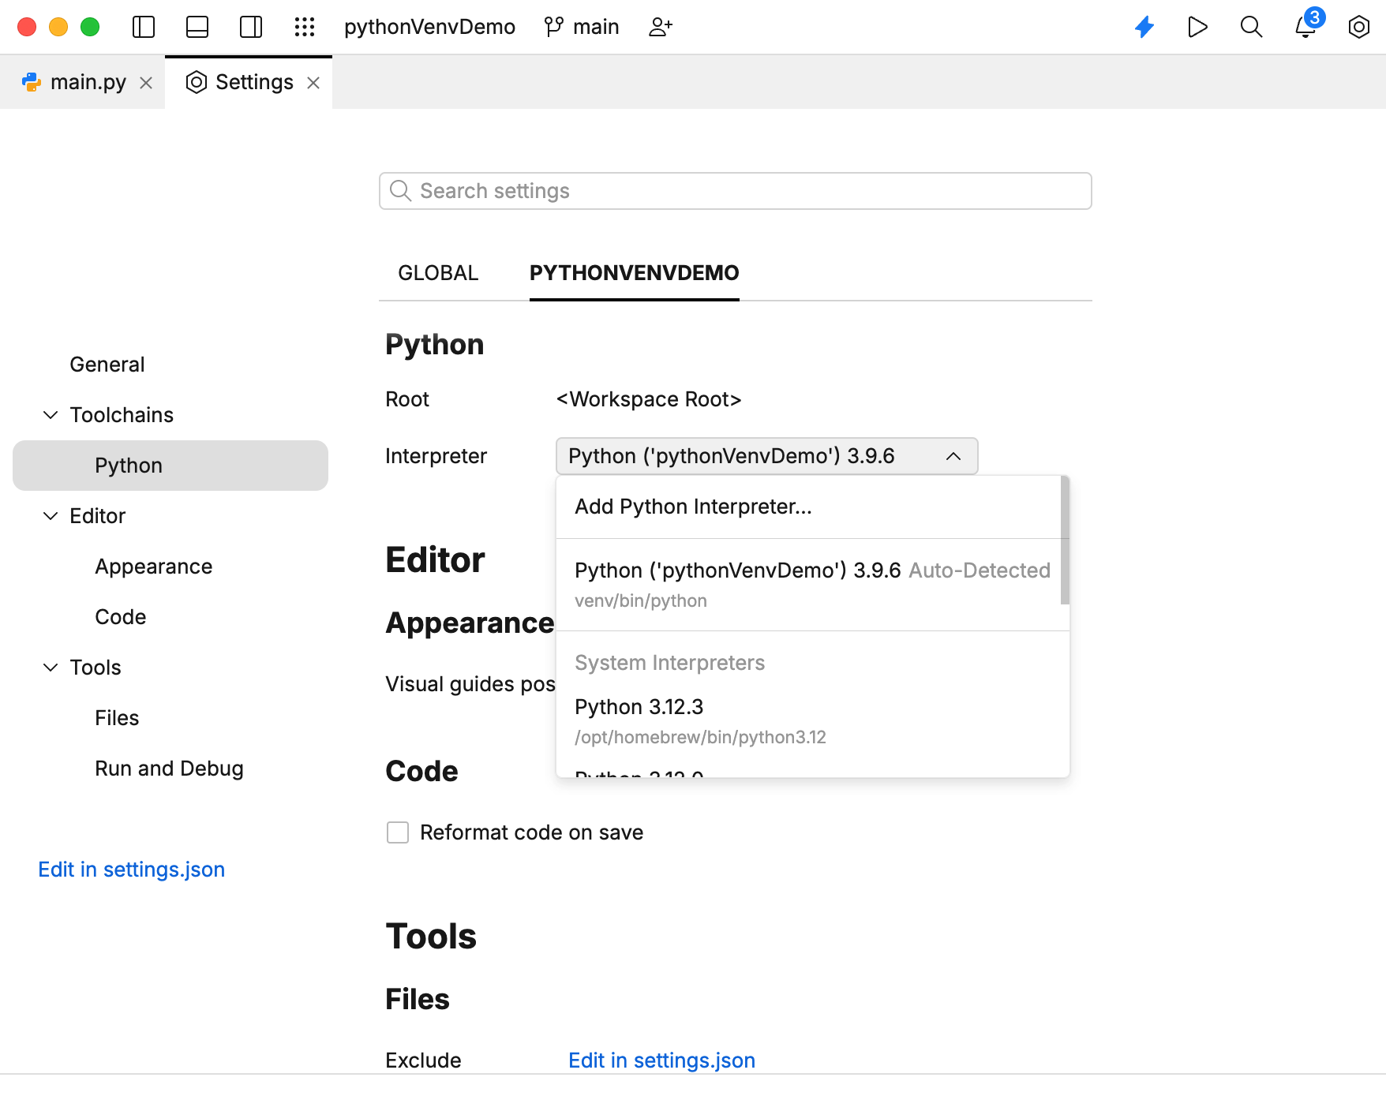Open the git branch popup labeled main
The image size is (1386, 1111).
tap(582, 26)
